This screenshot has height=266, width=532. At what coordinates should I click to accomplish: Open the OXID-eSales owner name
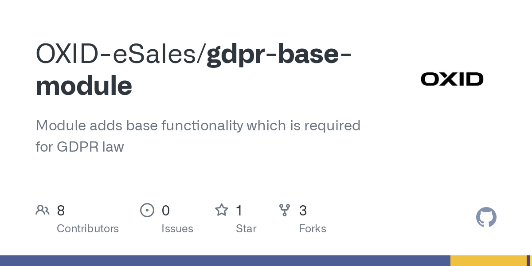[119, 54]
